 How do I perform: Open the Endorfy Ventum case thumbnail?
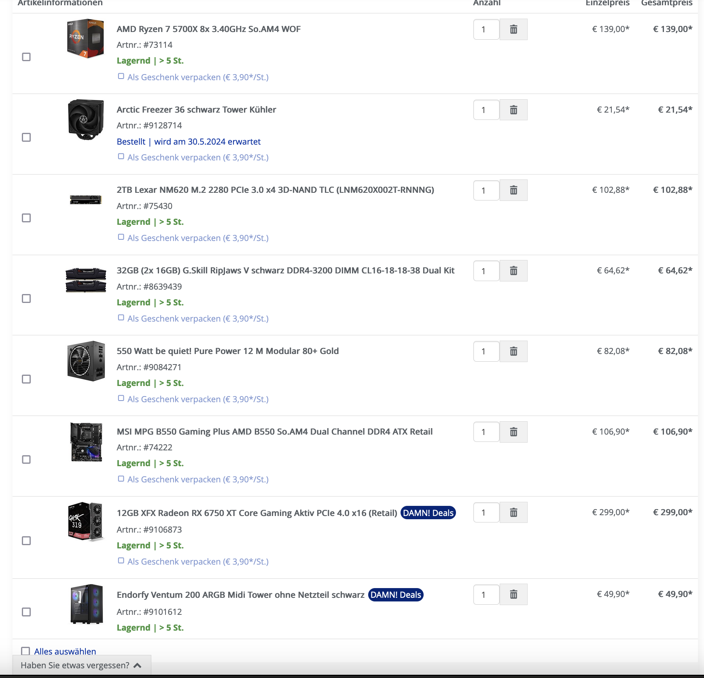(87, 604)
